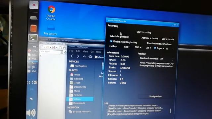Screen dimensions: 212x119
Task: Open the Go menu in File Manager
Action: coord(92,52)
